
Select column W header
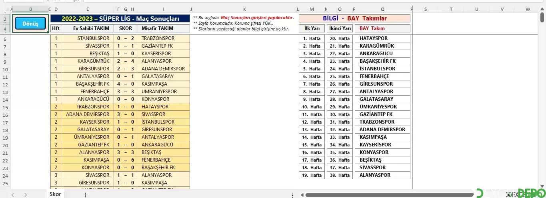[x=528, y=9]
